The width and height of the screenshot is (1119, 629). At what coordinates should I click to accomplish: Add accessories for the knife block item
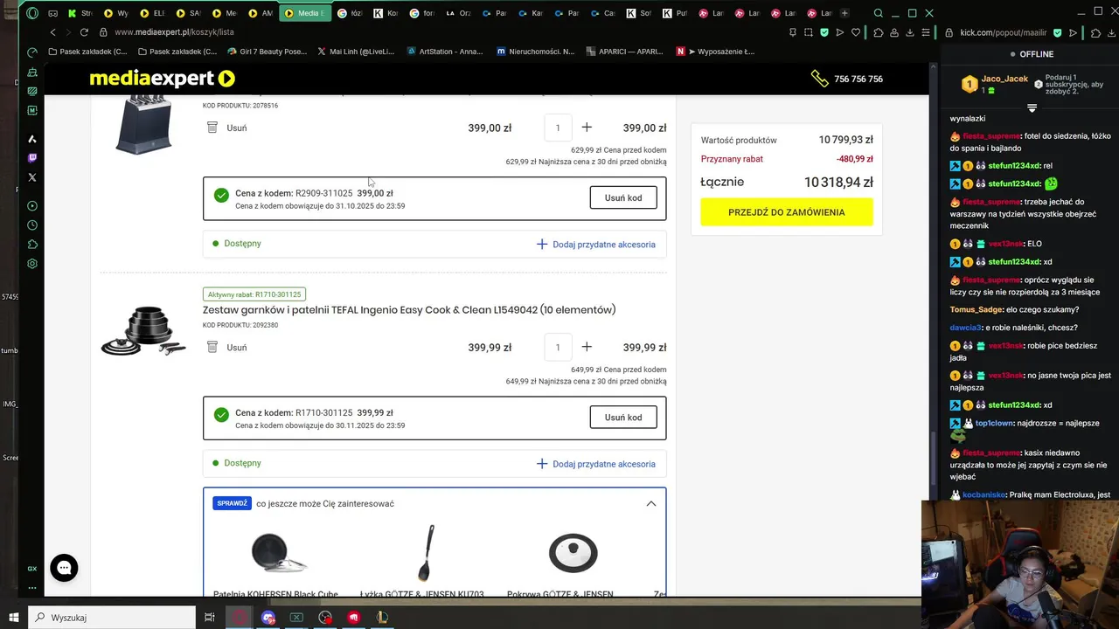click(x=595, y=245)
